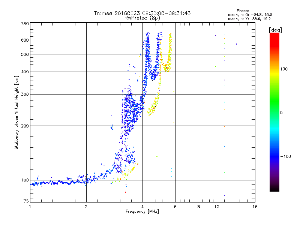Viewport: 300px width, 225px height.
Task: Click the x-axis tick label '6'
Action: click(175, 207)
